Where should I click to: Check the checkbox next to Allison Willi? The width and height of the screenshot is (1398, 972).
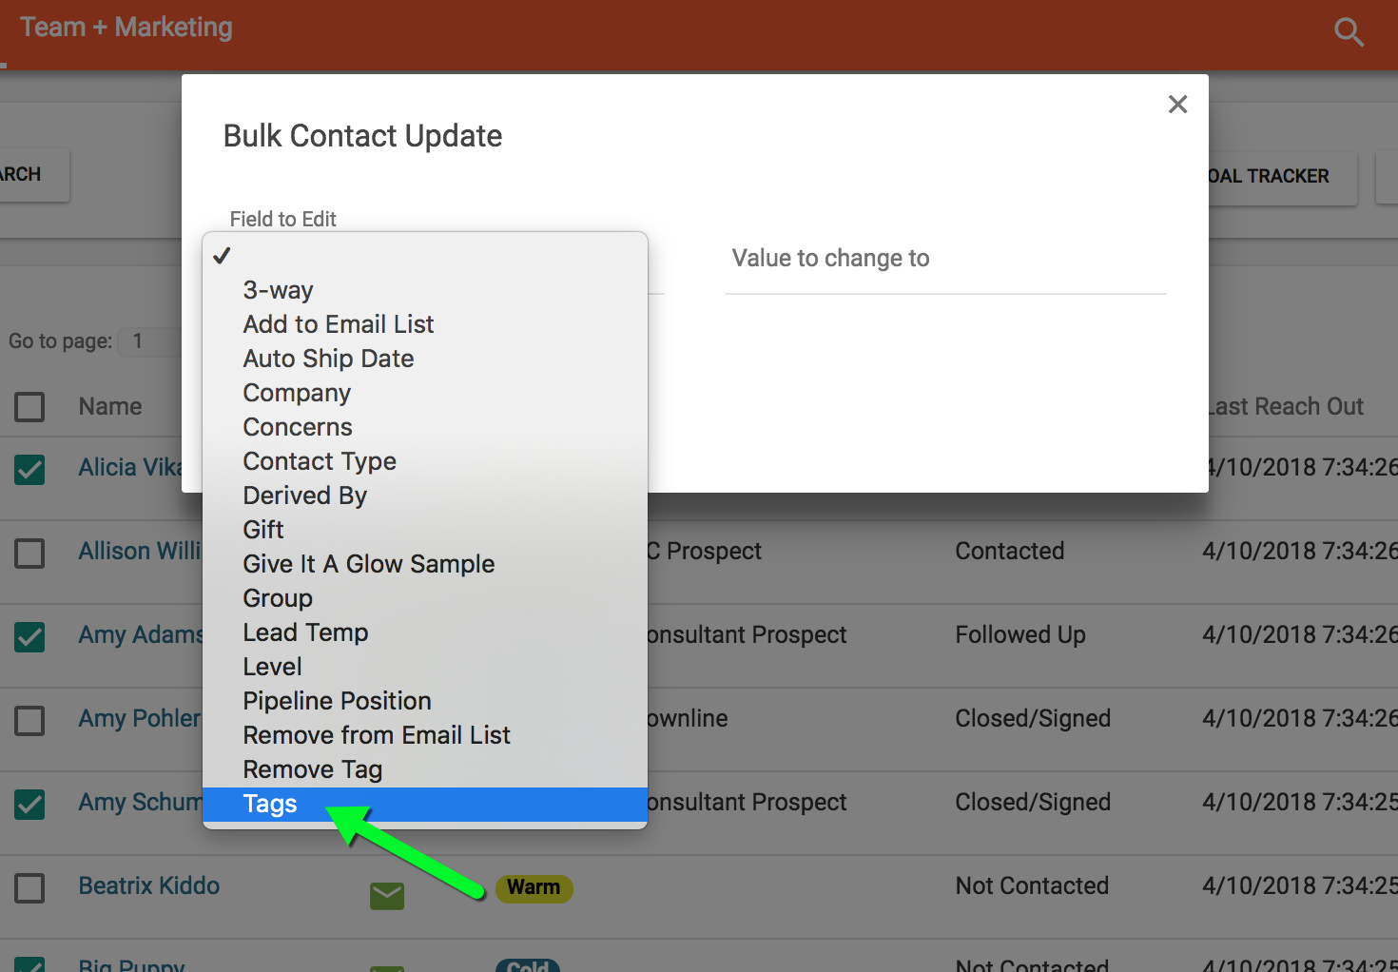29,554
